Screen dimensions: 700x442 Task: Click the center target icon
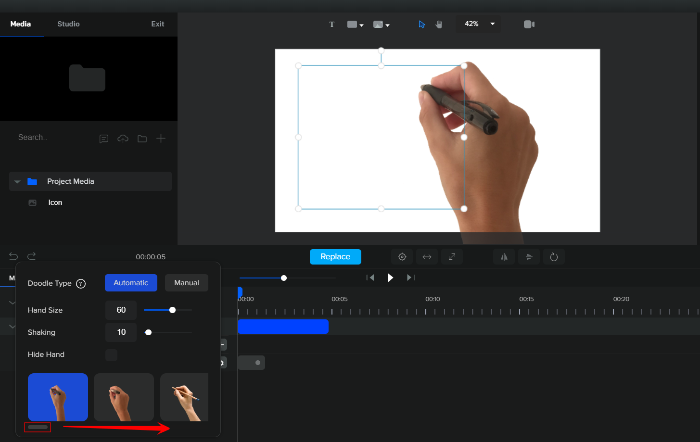pos(402,257)
